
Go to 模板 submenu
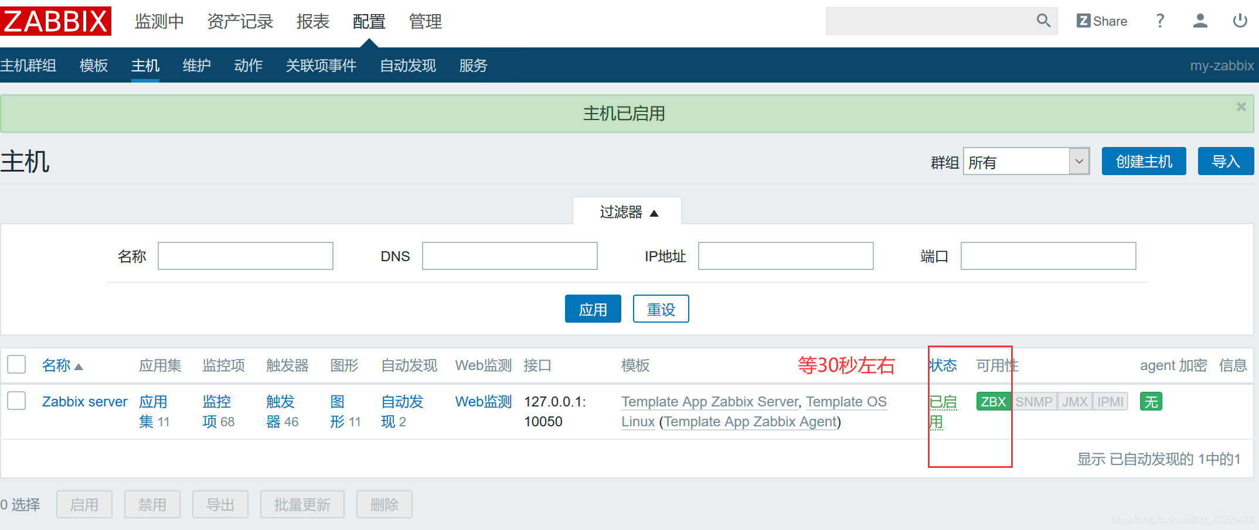[94, 65]
